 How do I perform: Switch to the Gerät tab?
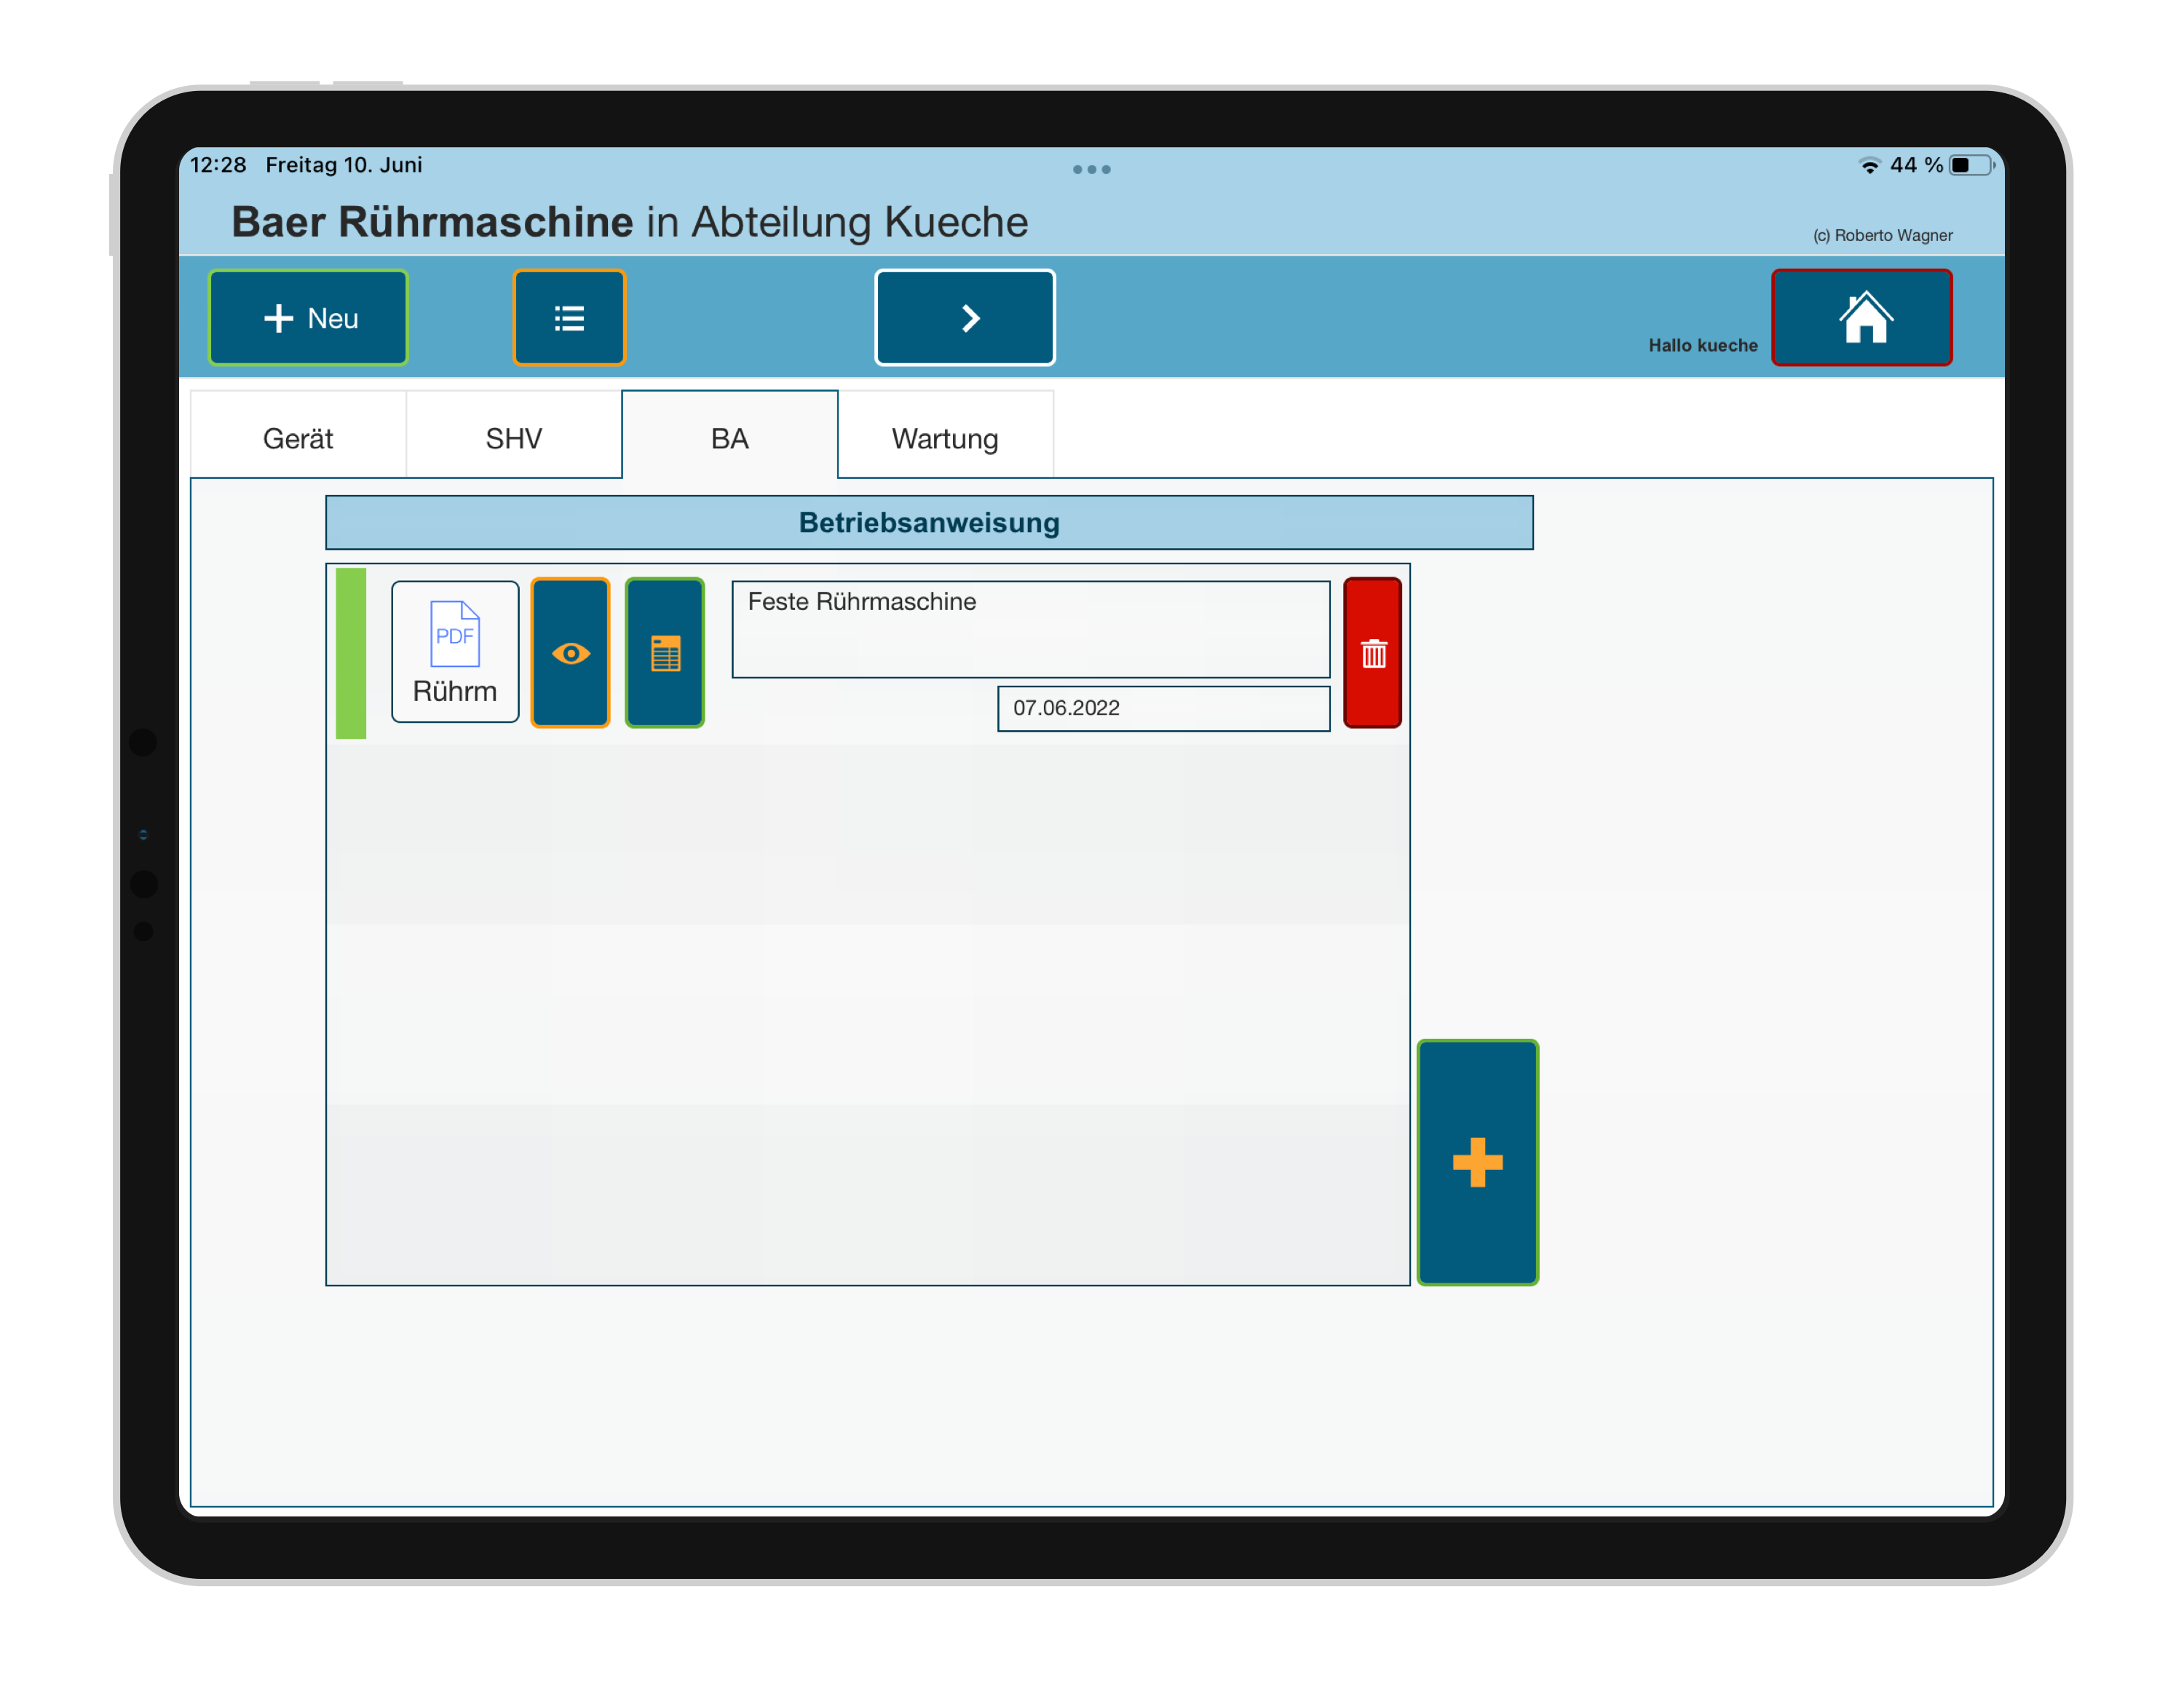[298, 438]
